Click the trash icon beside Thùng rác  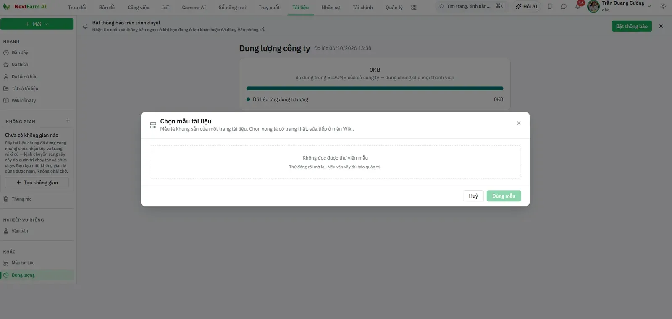6,199
